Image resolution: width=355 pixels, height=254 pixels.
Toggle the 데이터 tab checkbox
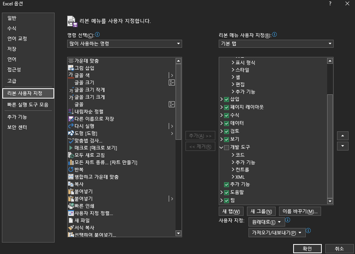[x=226, y=123]
